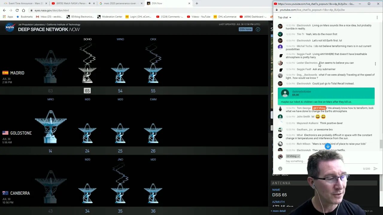383x215 pixels.
Task: Reload the DSN page
Action: coord(17,10)
